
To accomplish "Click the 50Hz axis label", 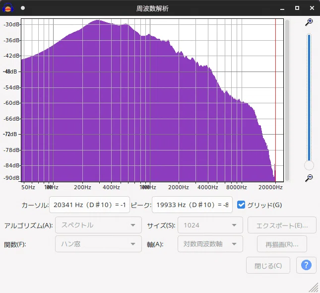I will 28,187.
